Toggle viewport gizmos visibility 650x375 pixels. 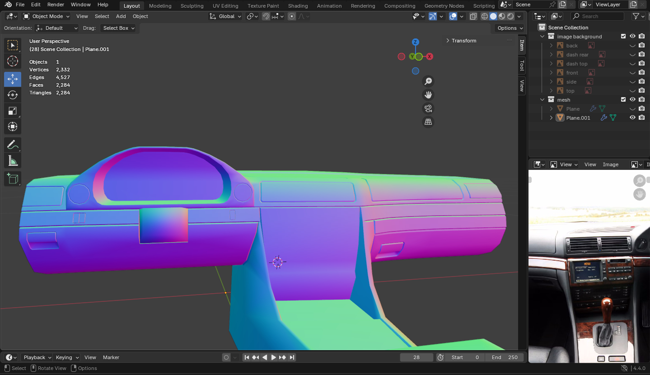tap(433, 16)
